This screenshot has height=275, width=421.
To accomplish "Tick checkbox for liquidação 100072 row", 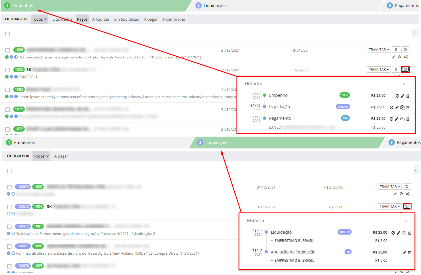I will (x=9, y=227).
